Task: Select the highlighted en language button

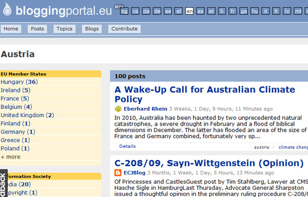Action: [189, 11]
